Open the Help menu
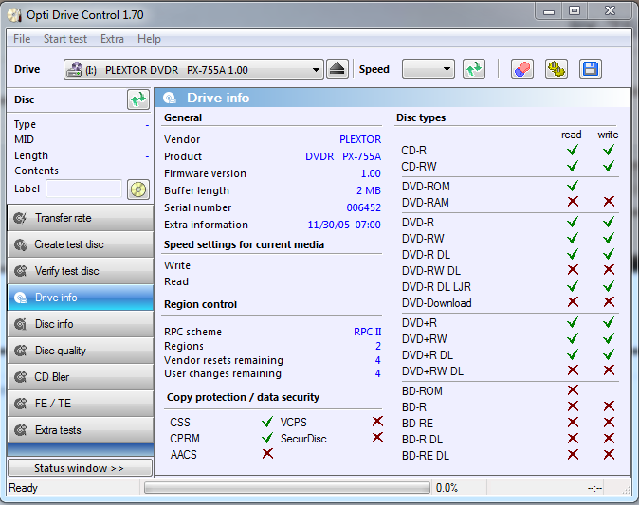This screenshot has width=639, height=505. (x=149, y=39)
